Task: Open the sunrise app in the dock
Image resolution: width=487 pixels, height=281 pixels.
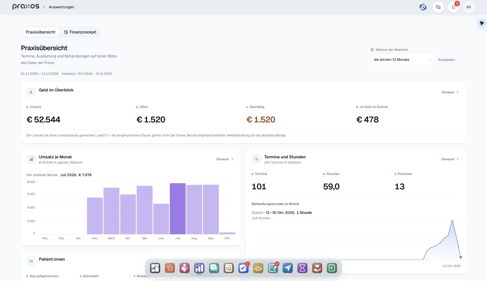Action: 258,268
